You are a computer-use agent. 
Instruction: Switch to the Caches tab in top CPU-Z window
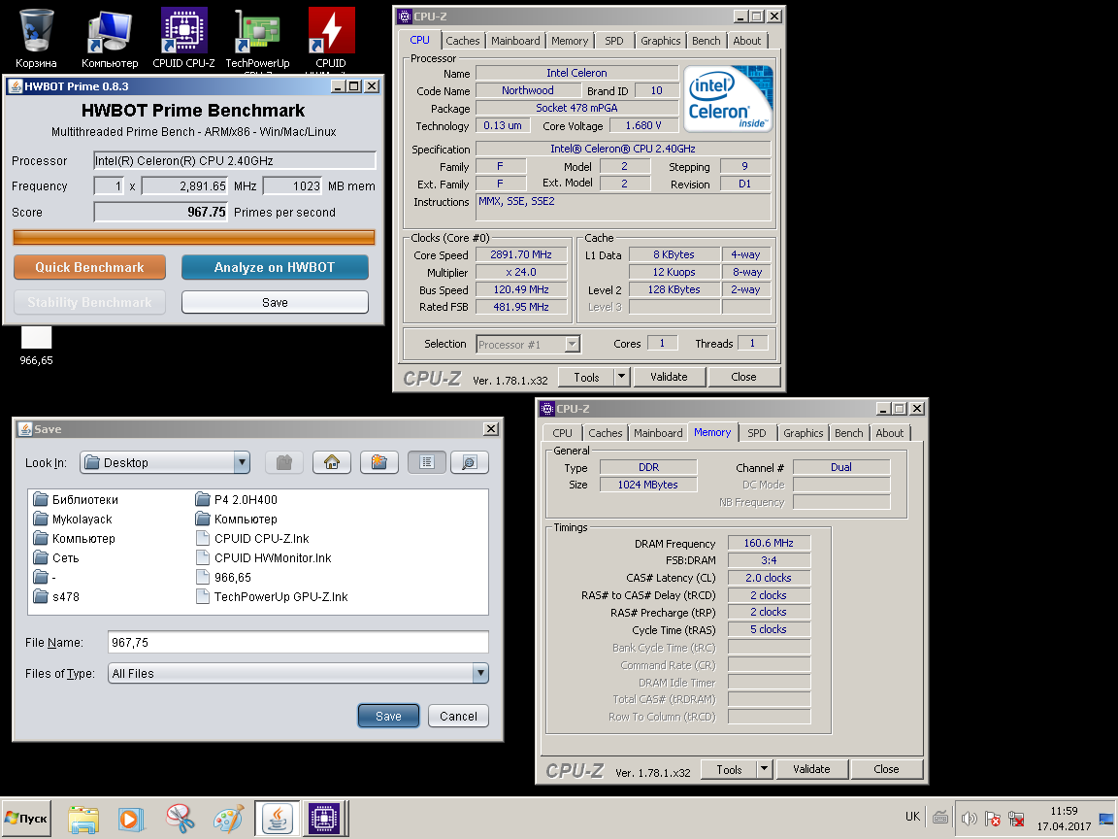(463, 41)
